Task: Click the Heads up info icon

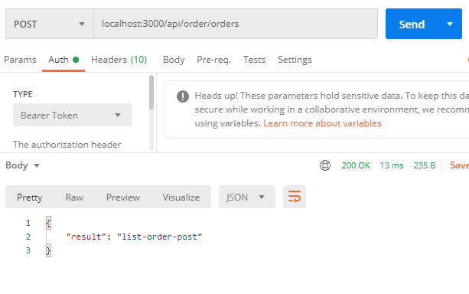Action: point(183,96)
